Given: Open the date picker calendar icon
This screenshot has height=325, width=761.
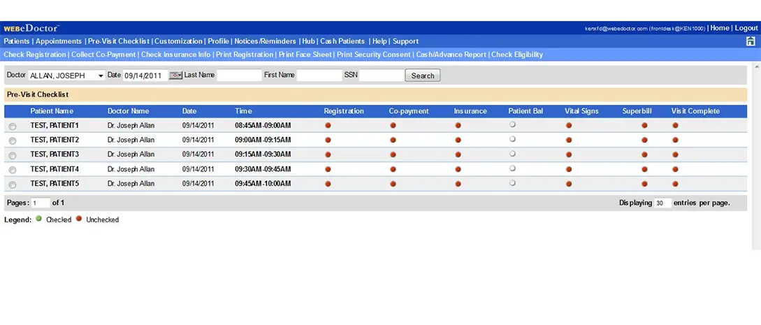Looking at the screenshot, I should coord(175,75).
